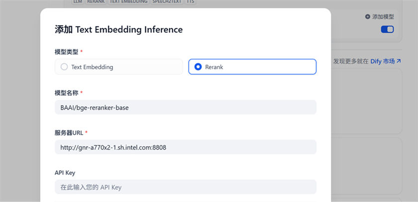Screen dimensions: 418x202
Task: Focus the 服务器URL input field
Action: pos(186,147)
